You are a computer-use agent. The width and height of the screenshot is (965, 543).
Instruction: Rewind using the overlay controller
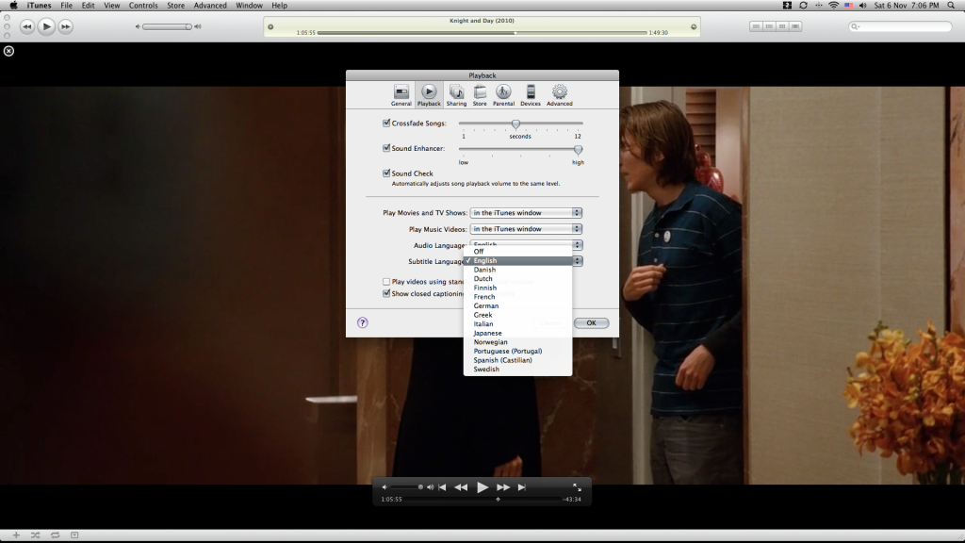tap(461, 487)
